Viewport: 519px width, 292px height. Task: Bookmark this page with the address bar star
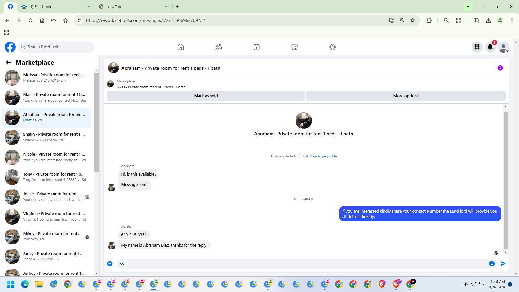point(413,20)
